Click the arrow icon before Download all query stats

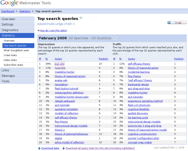(x=64, y=148)
